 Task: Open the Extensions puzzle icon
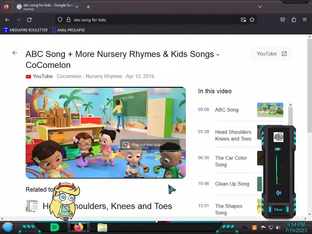pyautogui.click(x=294, y=20)
